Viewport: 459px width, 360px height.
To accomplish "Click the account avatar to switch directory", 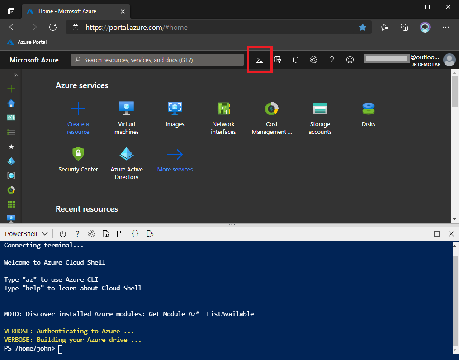I will click(449, 59).
